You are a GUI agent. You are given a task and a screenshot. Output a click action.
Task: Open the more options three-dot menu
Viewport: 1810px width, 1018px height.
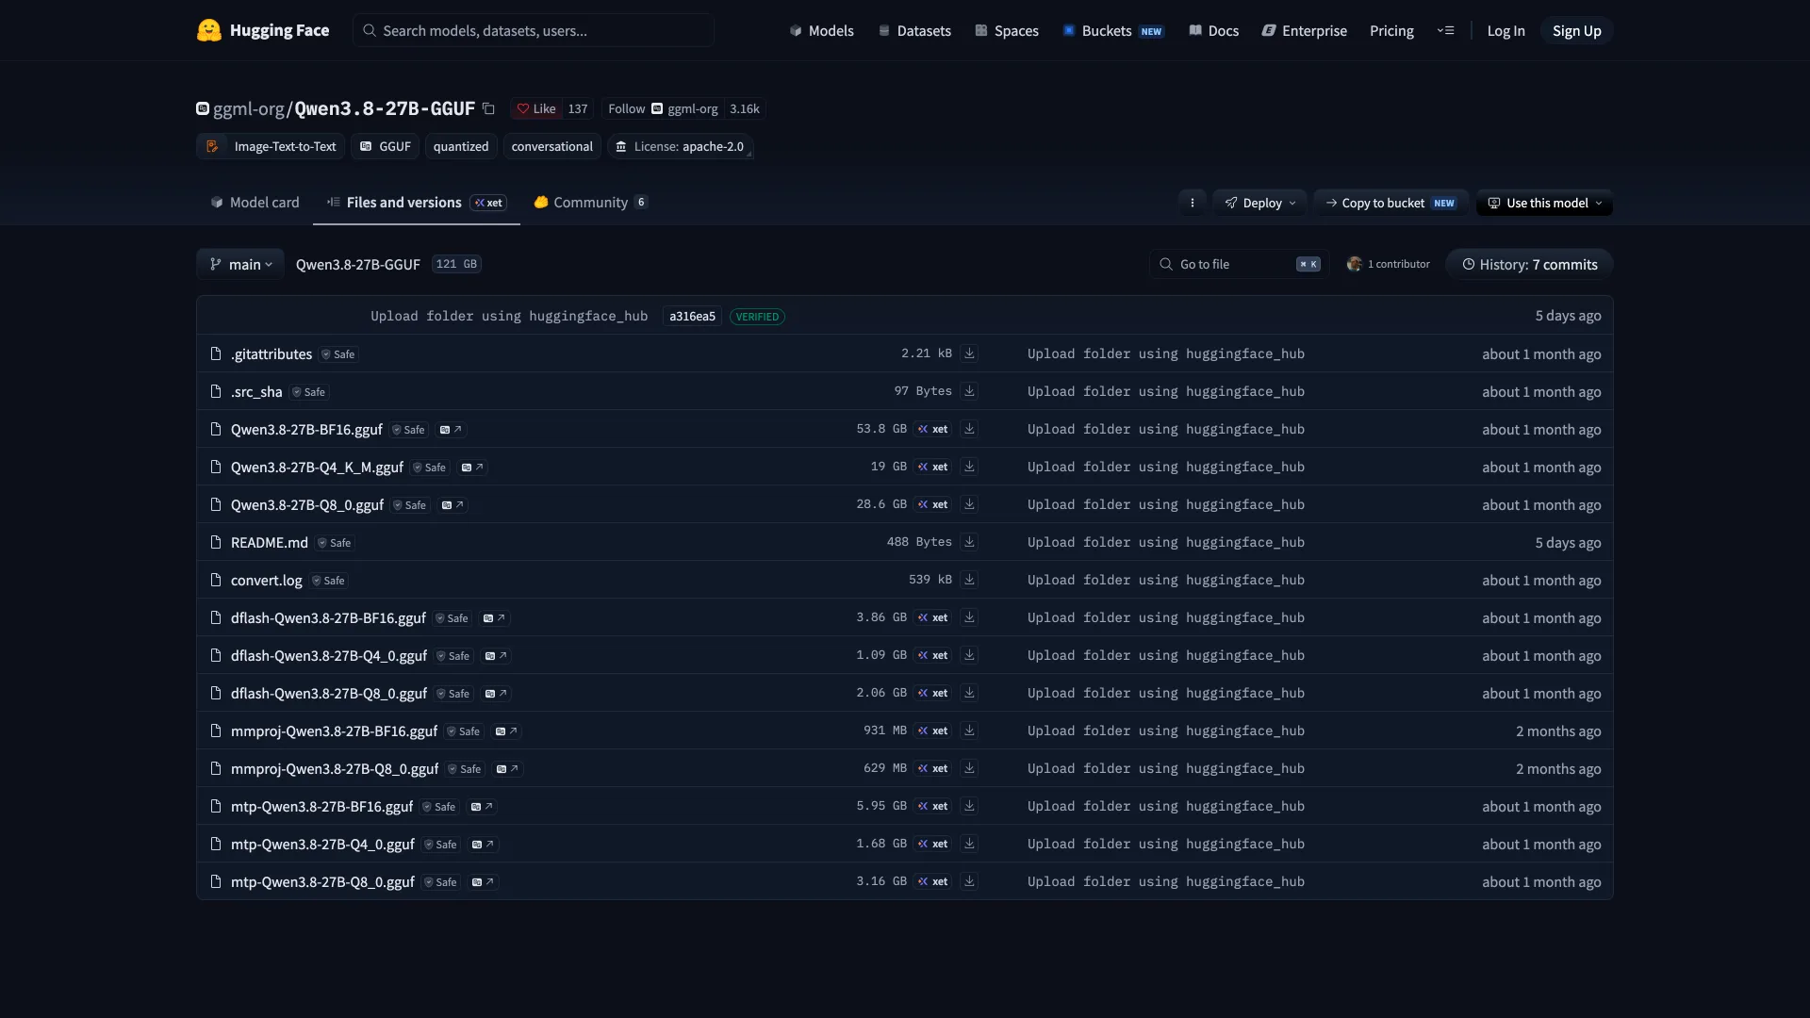click(x=1193, y=203)
